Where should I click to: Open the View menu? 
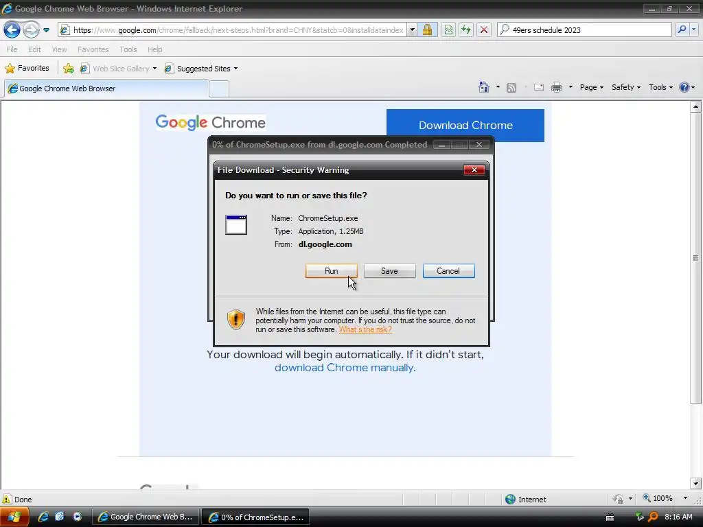click(x=59, y=49)
